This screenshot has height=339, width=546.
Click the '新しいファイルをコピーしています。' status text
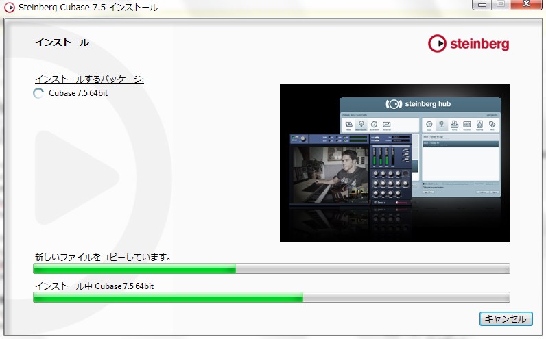103,258
